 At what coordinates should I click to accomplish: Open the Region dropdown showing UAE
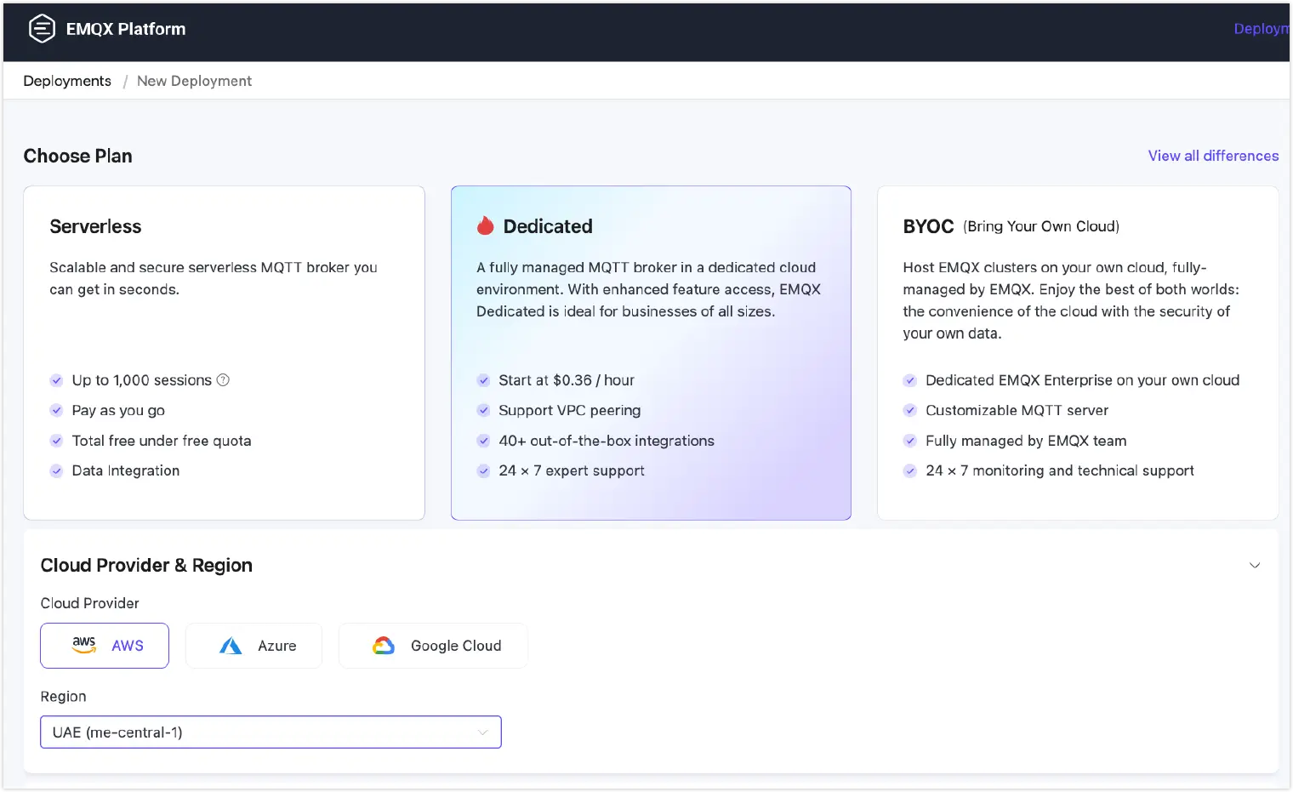(271, 732)
